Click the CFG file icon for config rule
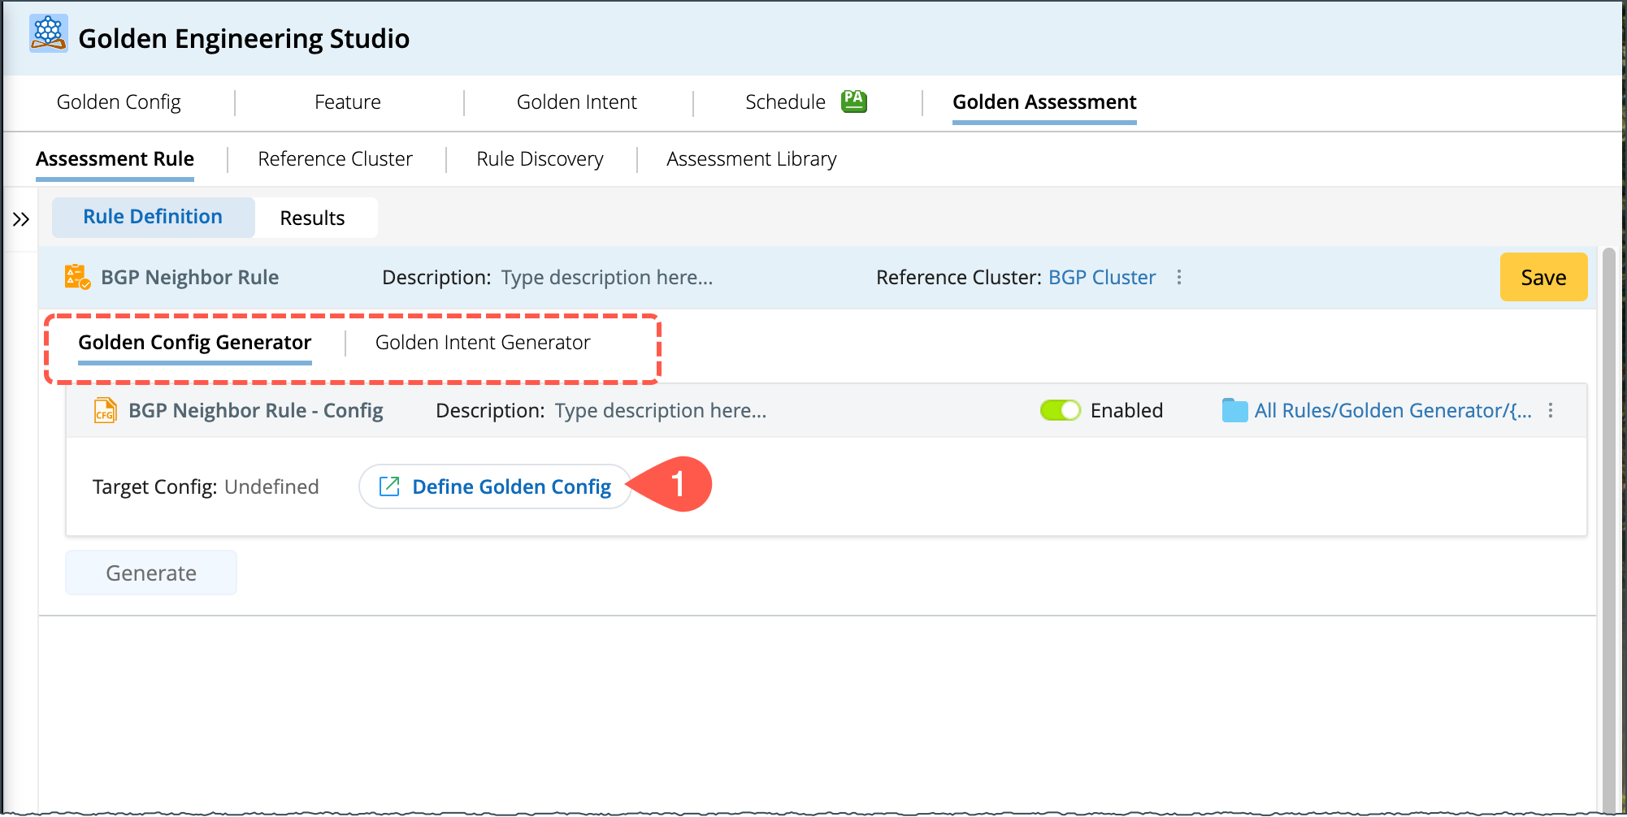Viewport: 1627px width, 817px height. (105, 411)
